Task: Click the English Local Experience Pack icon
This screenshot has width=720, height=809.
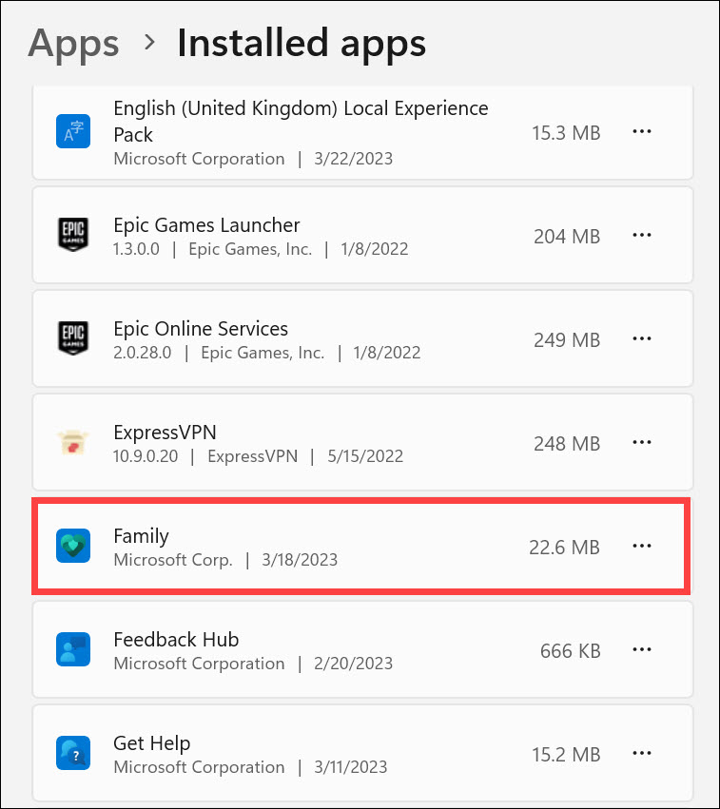Action: [x=73, y=130]
